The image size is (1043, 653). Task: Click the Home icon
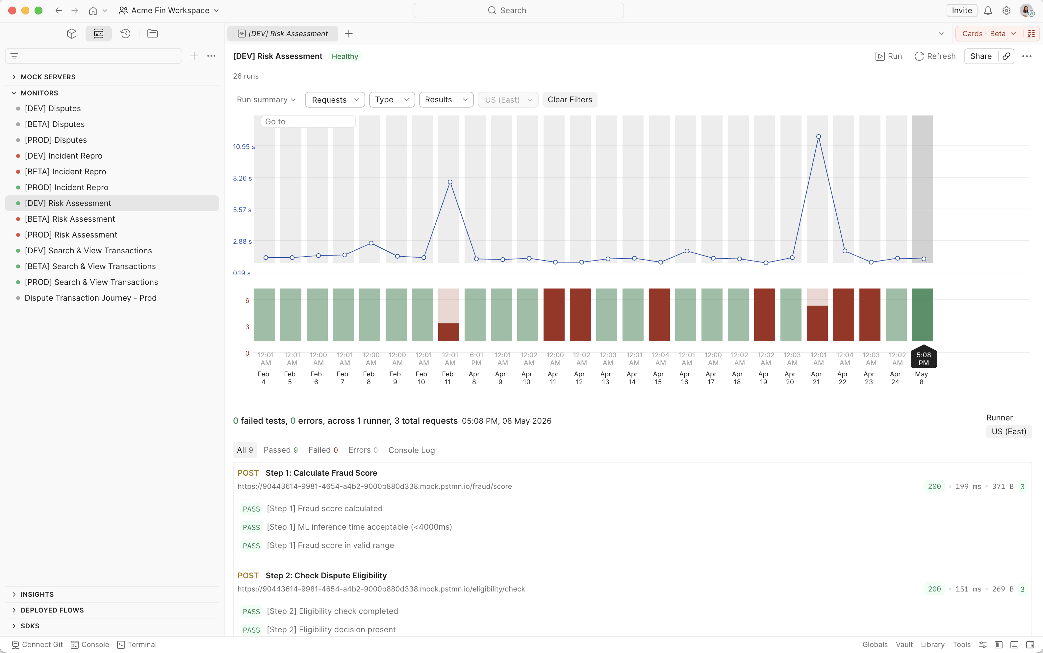click(x=93, y=11)
